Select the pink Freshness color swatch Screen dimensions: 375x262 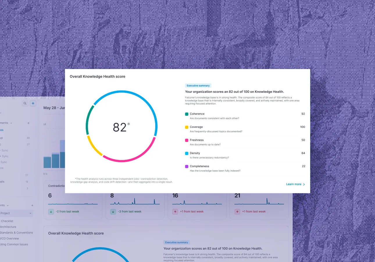(x=187, y=140)
